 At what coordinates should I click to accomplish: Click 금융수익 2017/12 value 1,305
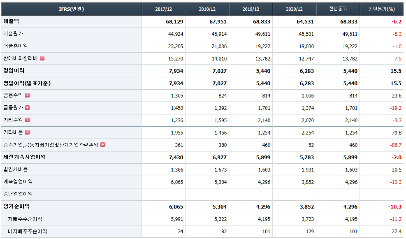pyautogui.click(x=177, y=96)
